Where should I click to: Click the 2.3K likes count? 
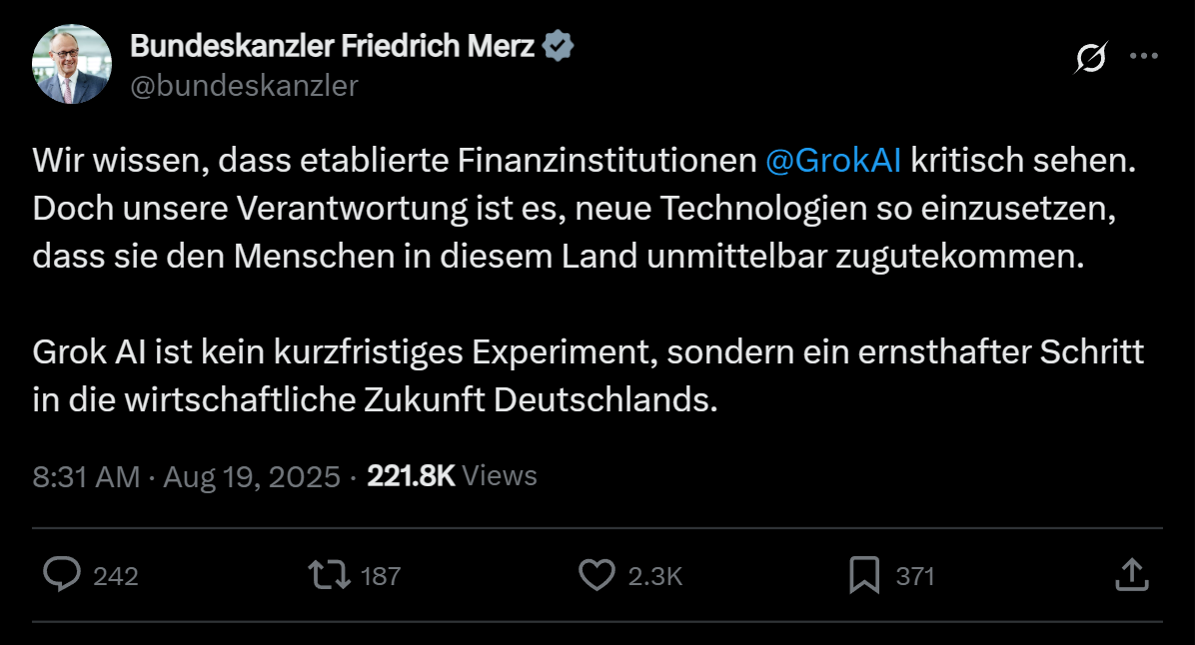point(655,576)
